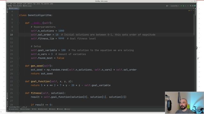
Task: Click the yellow warnings indicator in editor
Action: point(189,10)
